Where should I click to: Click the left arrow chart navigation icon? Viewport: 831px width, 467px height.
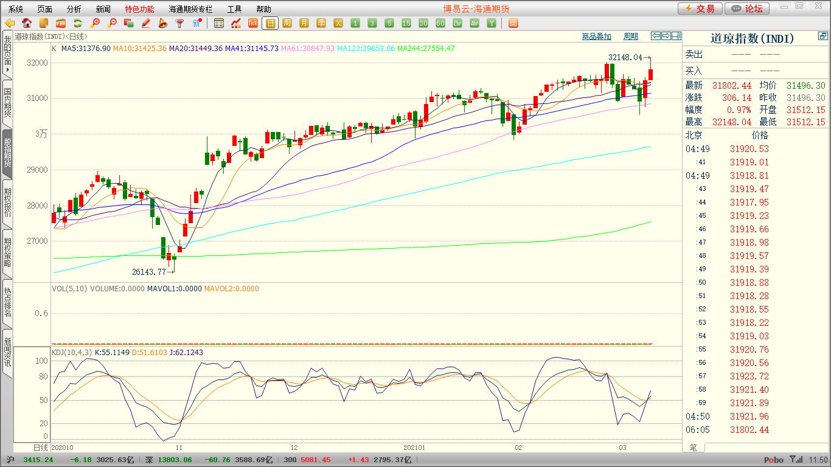[x=656, y=36]
